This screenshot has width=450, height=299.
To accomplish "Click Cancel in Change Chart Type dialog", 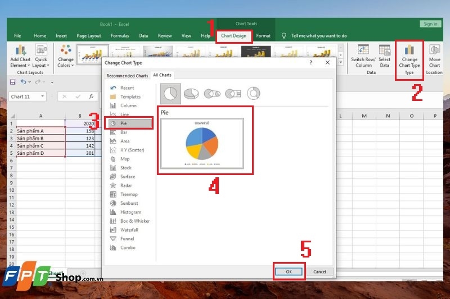I will [x=319, y=272].
